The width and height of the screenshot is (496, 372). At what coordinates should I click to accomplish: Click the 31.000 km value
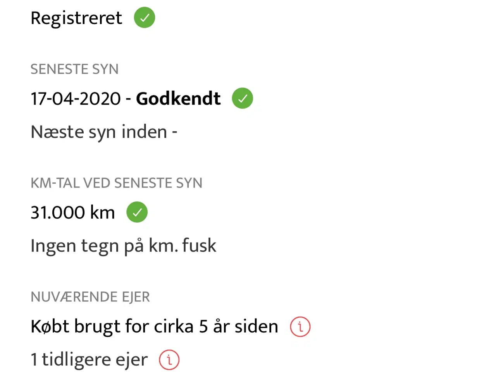tap(73, 213)
